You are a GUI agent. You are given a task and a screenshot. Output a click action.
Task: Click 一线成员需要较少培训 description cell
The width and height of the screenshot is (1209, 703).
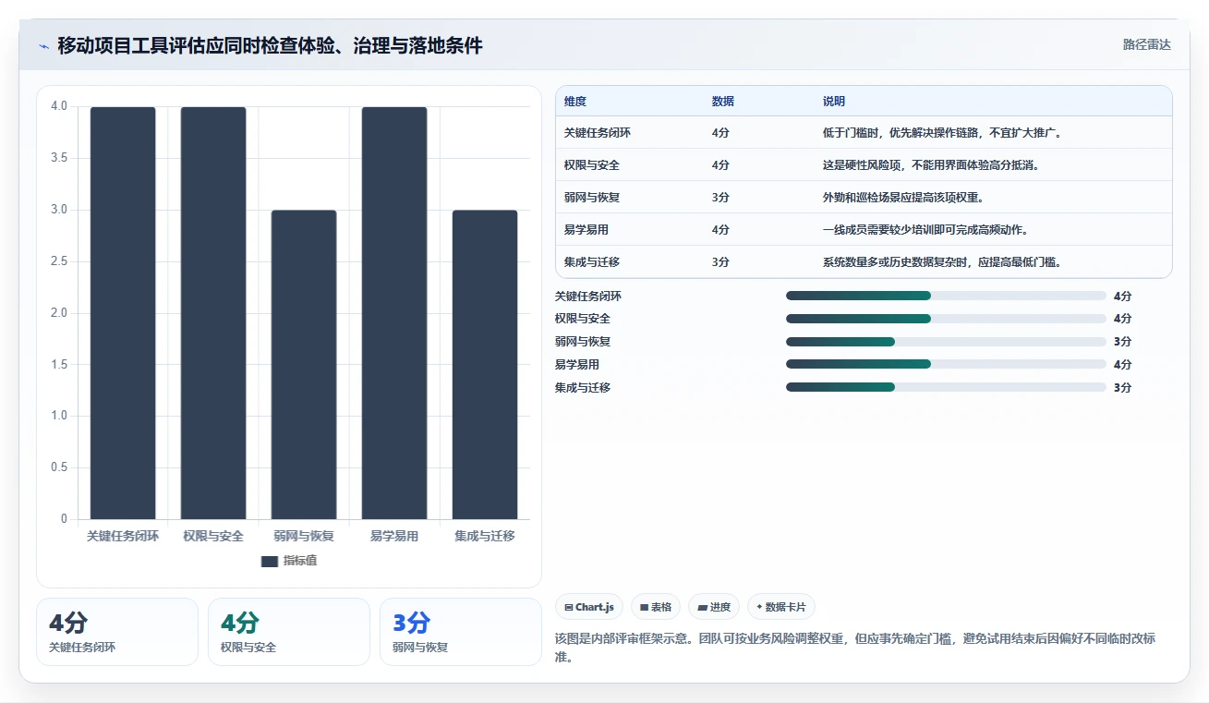[x=926, y=230]
